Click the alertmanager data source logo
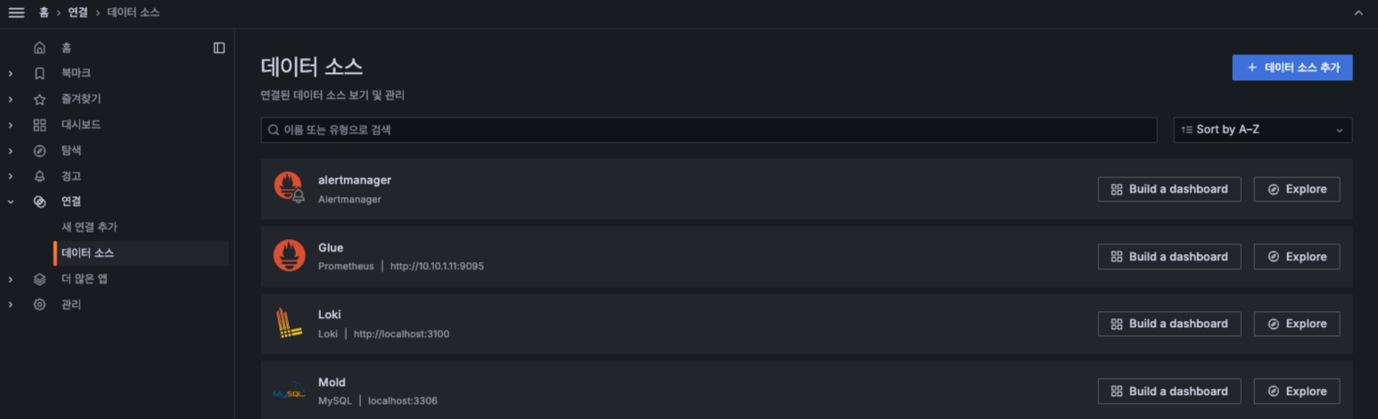The width and height of the screenshot is (1378, 419). [289, 188]
